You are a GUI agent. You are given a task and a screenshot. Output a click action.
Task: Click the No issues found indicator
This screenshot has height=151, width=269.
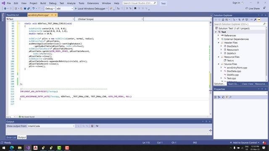27,117
